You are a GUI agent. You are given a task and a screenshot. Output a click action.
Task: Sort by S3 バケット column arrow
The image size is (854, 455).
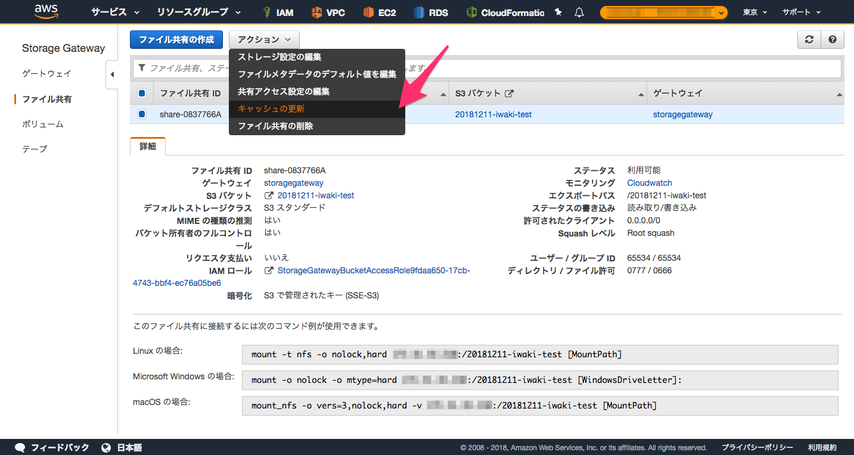(x=642, y=95)
